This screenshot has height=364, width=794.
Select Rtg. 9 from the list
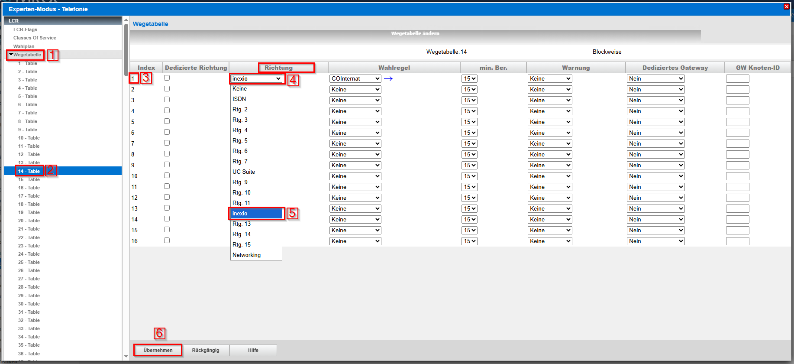[x=256, y=182]
